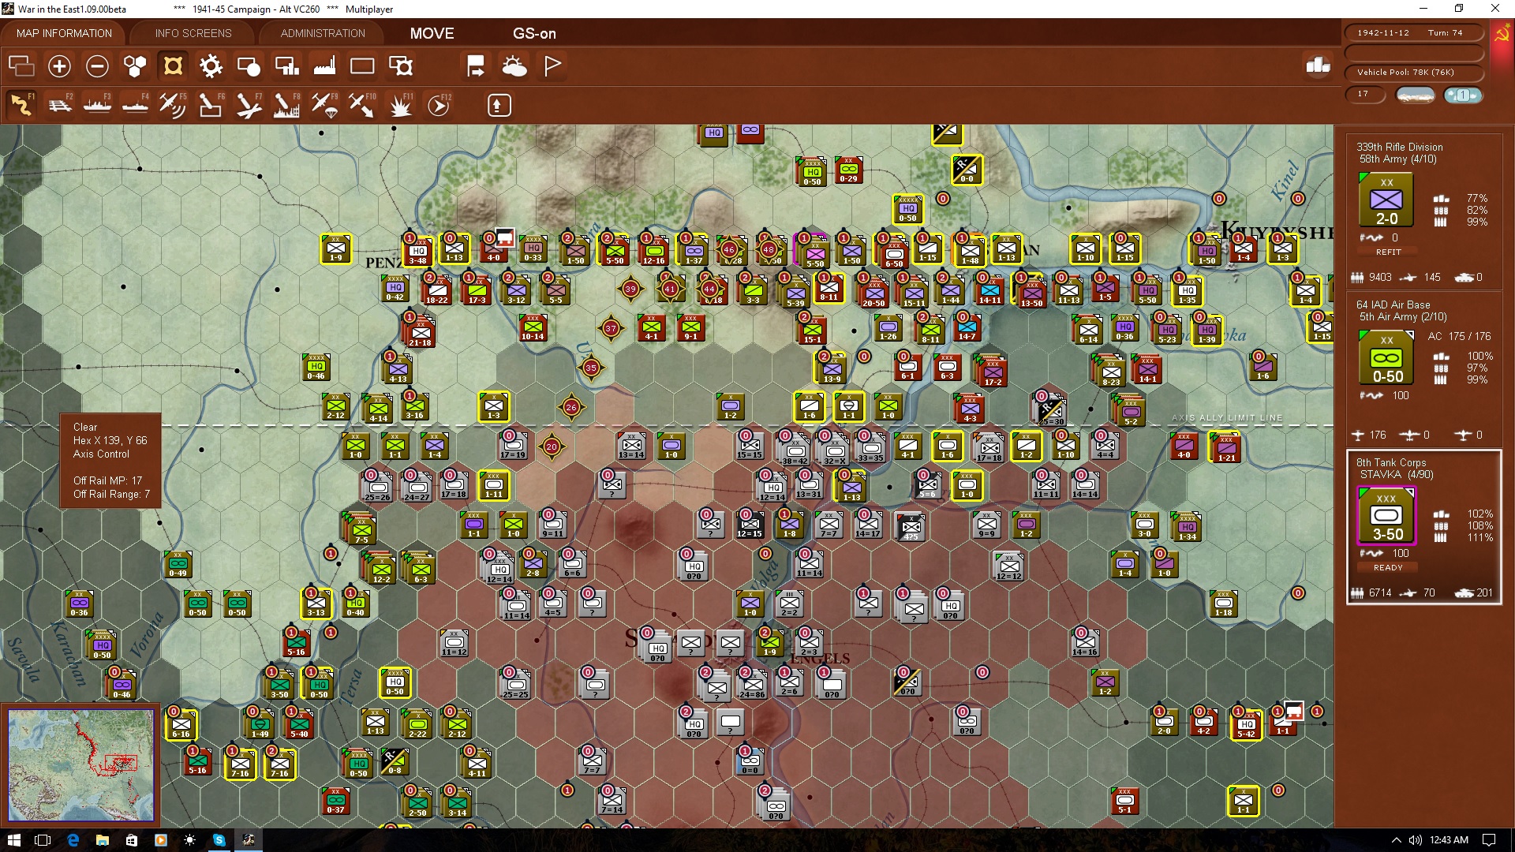Toggle hex grid overlay display
The image size is (1515, 852).
(x=135, y=66)
